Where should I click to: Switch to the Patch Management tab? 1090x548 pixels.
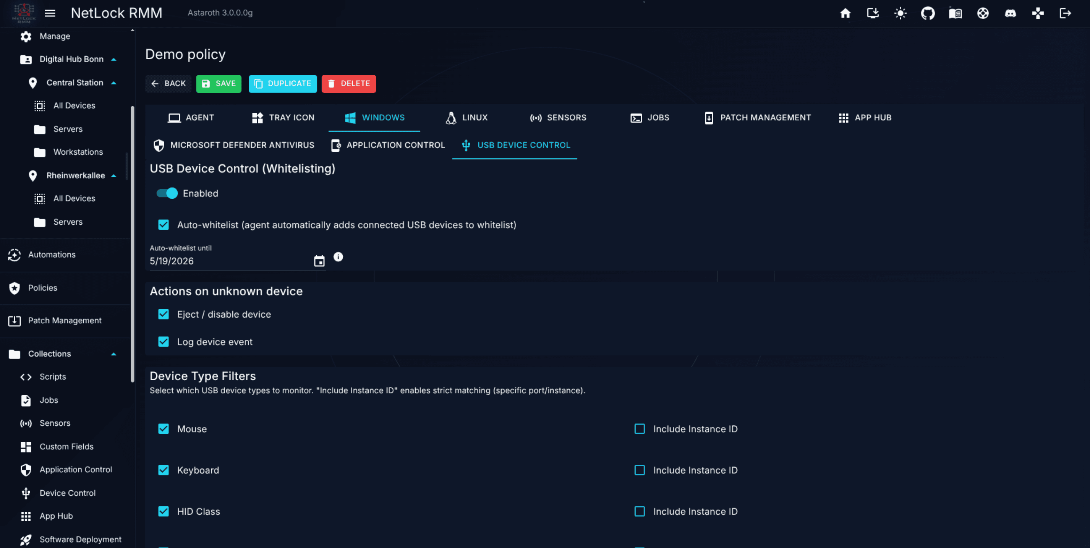point(757,118)
